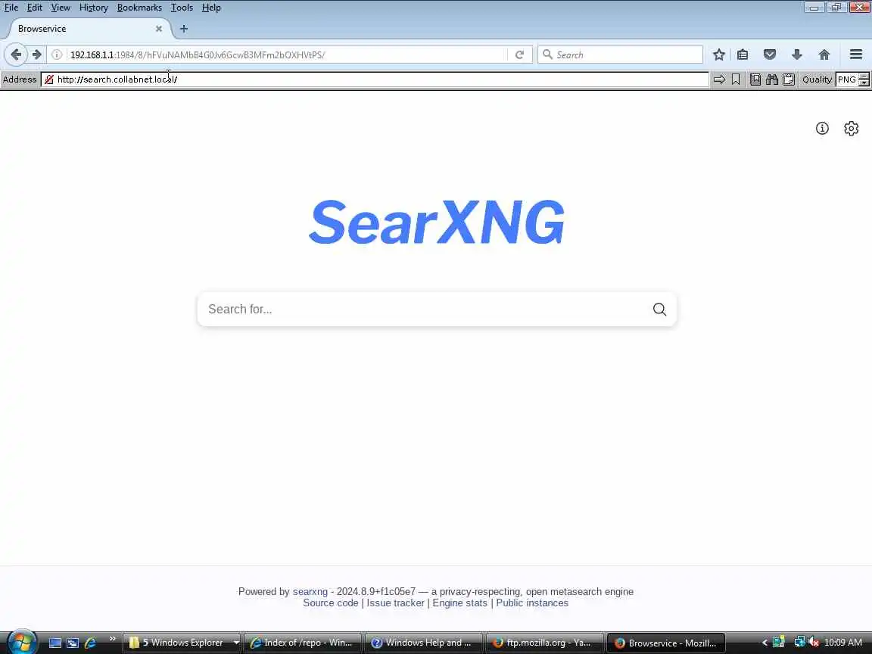Viewport: 872px width, 654px height.
Task: Switch to Windows Help and Support taskbar button
Action: point(423,643)
